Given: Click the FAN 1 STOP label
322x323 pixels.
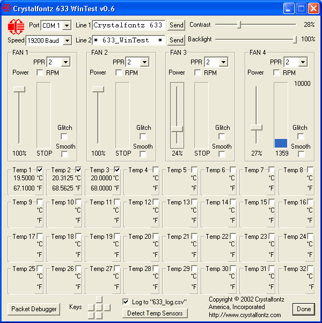Looking at the screenshot, I should tap(45, 153).
